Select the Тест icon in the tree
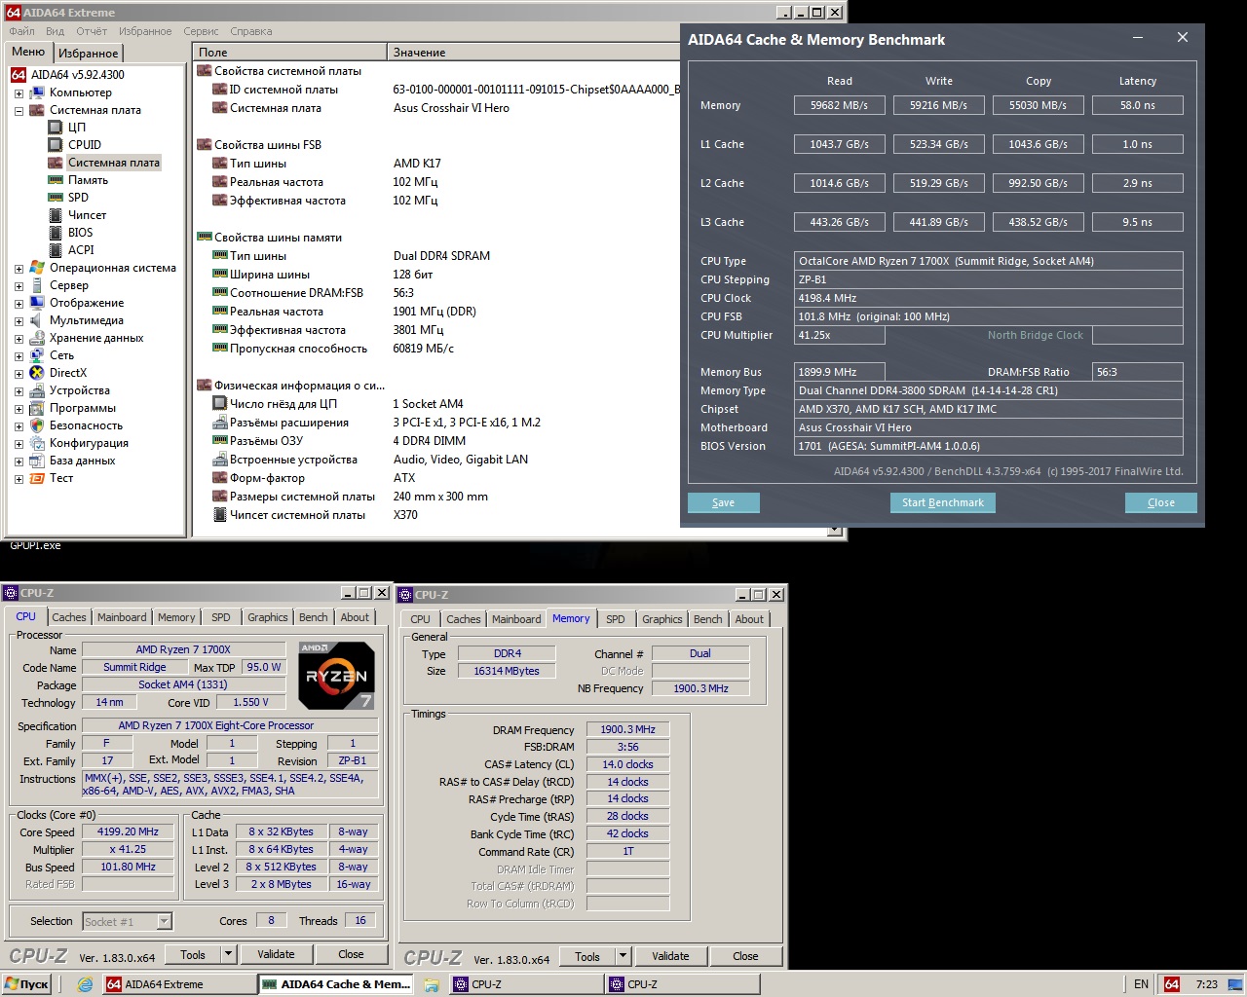 point(37,478)
